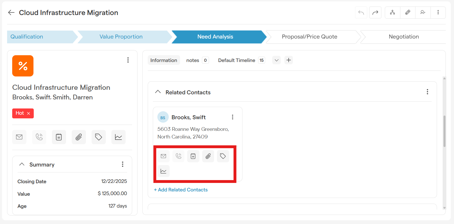The height and width of the screenshot is (224, 454).
Task: Collapse the Summary section
Action: 22,164
